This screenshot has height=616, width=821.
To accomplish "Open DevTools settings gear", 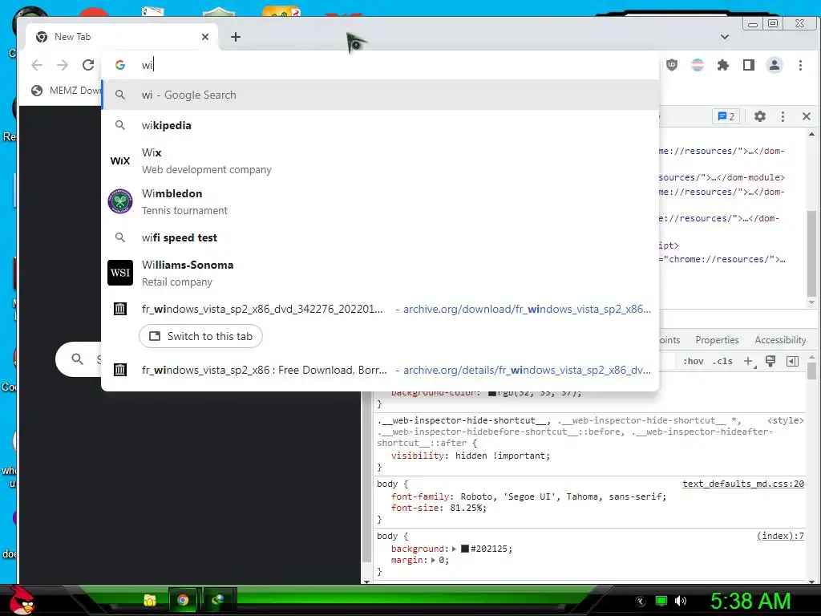I will [x=760, y=116].
